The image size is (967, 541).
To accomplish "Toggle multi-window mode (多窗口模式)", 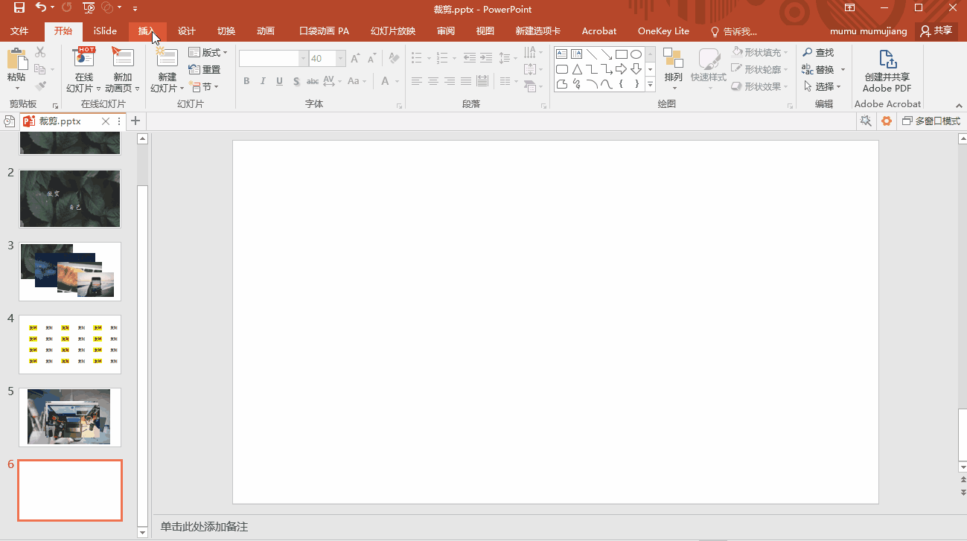I will click(x=931, y=121).
